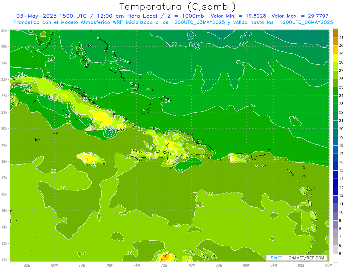Pick the legend swatch between 30 and 31

335,41
